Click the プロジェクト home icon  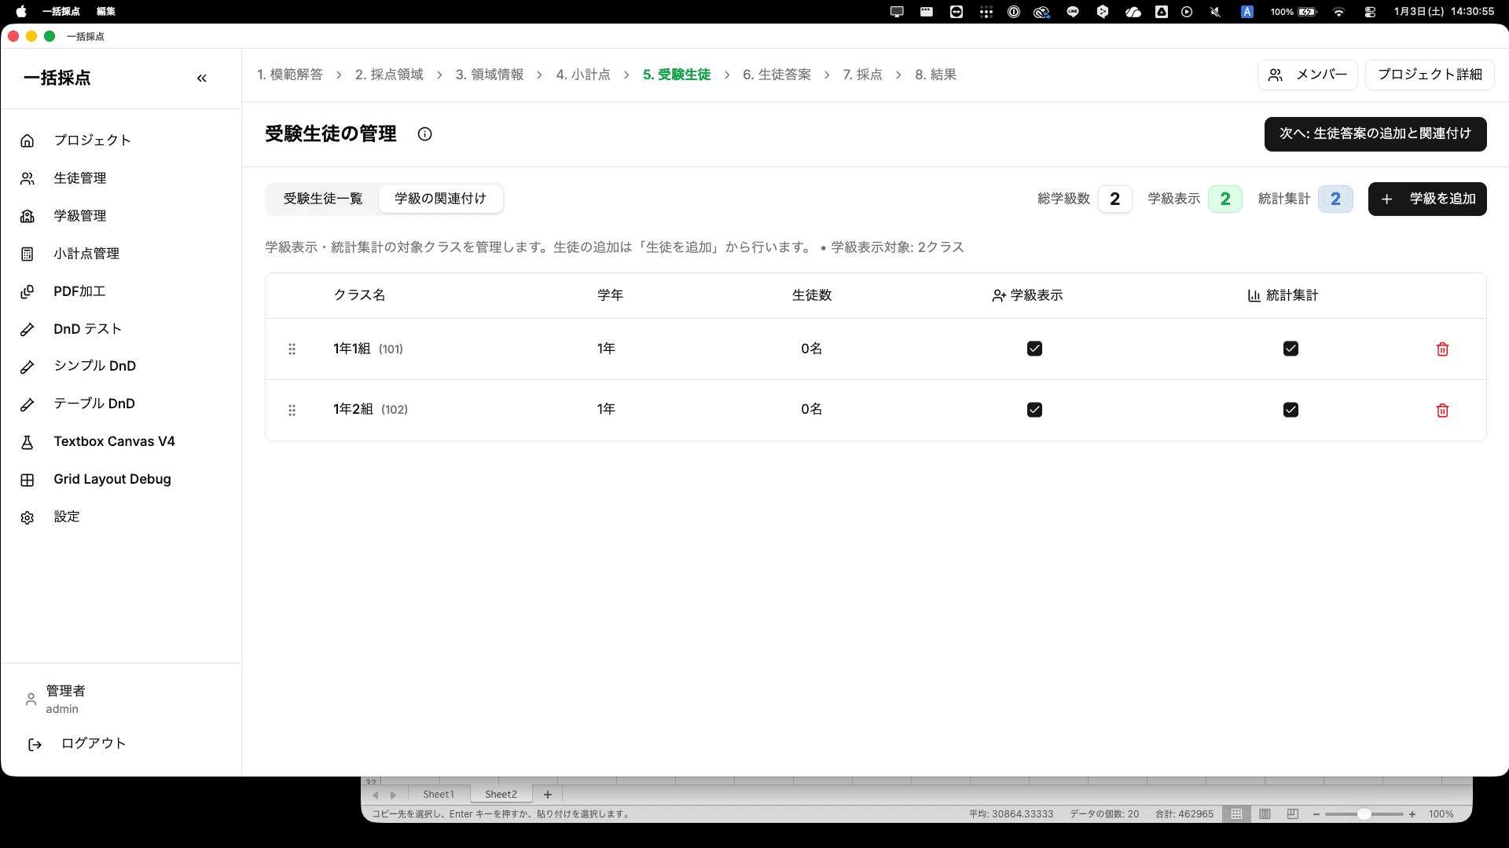point(28,140)
